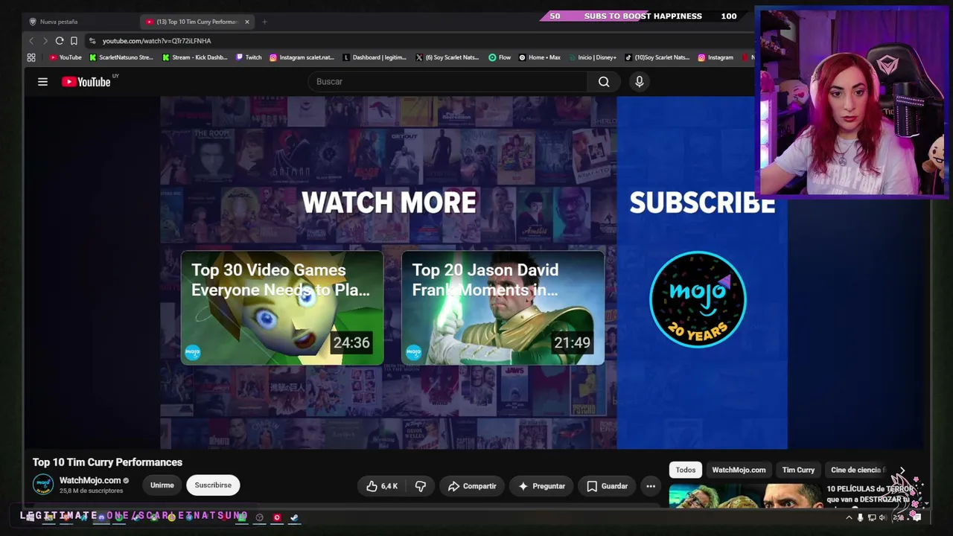This screenshot has height=536, width=953.
Task: Click the Mojo 20 Years subscribe logo
Action: point(698,299)
